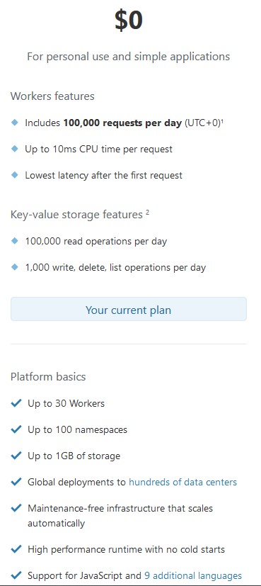Click diamond bullet beside Lowest latency
Viewport: 261px width, 586px height.
(x=15, y=175)
